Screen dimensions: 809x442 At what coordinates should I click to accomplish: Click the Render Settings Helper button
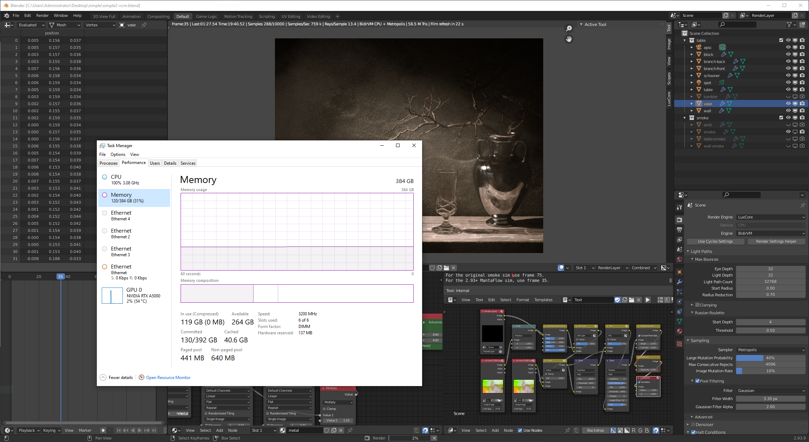point(776,241)
